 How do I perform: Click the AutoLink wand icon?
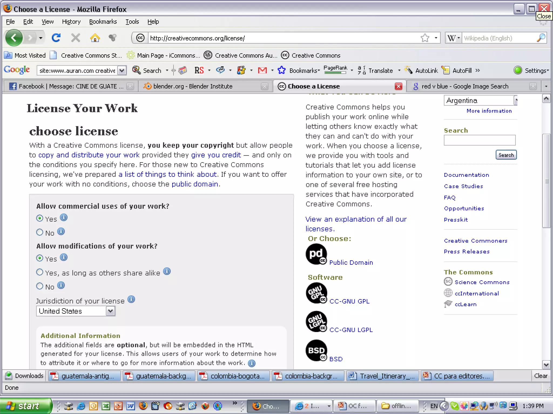click(x=408, y=70)
